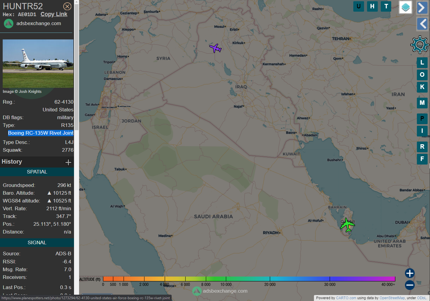The height and width of the screenshot is (301, 430).
Task: Click the History section title
Action: pyautogui.click(x=12, y=162)
